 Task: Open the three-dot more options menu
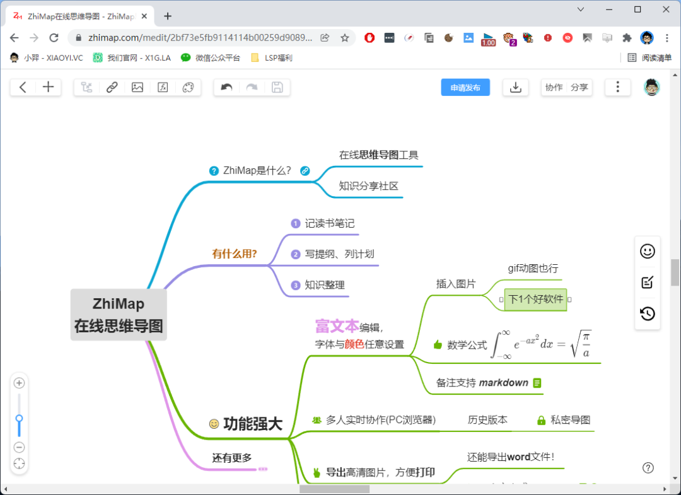[618, 88]
